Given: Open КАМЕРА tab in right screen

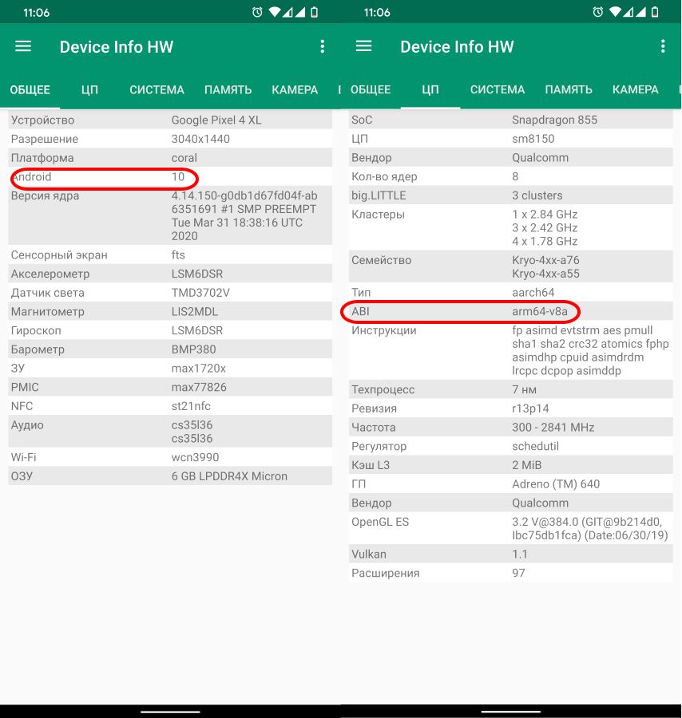Looking at the screenshot, I should coord(635,89).
